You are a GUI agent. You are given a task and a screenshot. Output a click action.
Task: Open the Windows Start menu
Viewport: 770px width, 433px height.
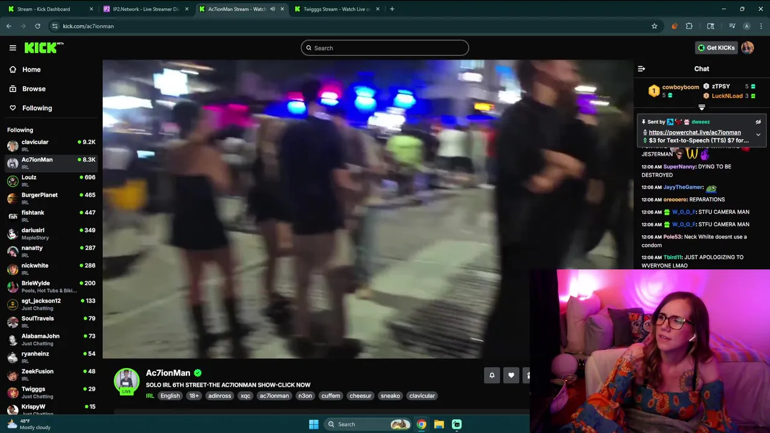[313, 424]
